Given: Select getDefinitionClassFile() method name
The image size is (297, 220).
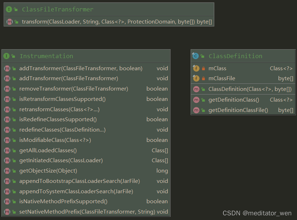Looking at the screenshot, I should coord(238,110).
